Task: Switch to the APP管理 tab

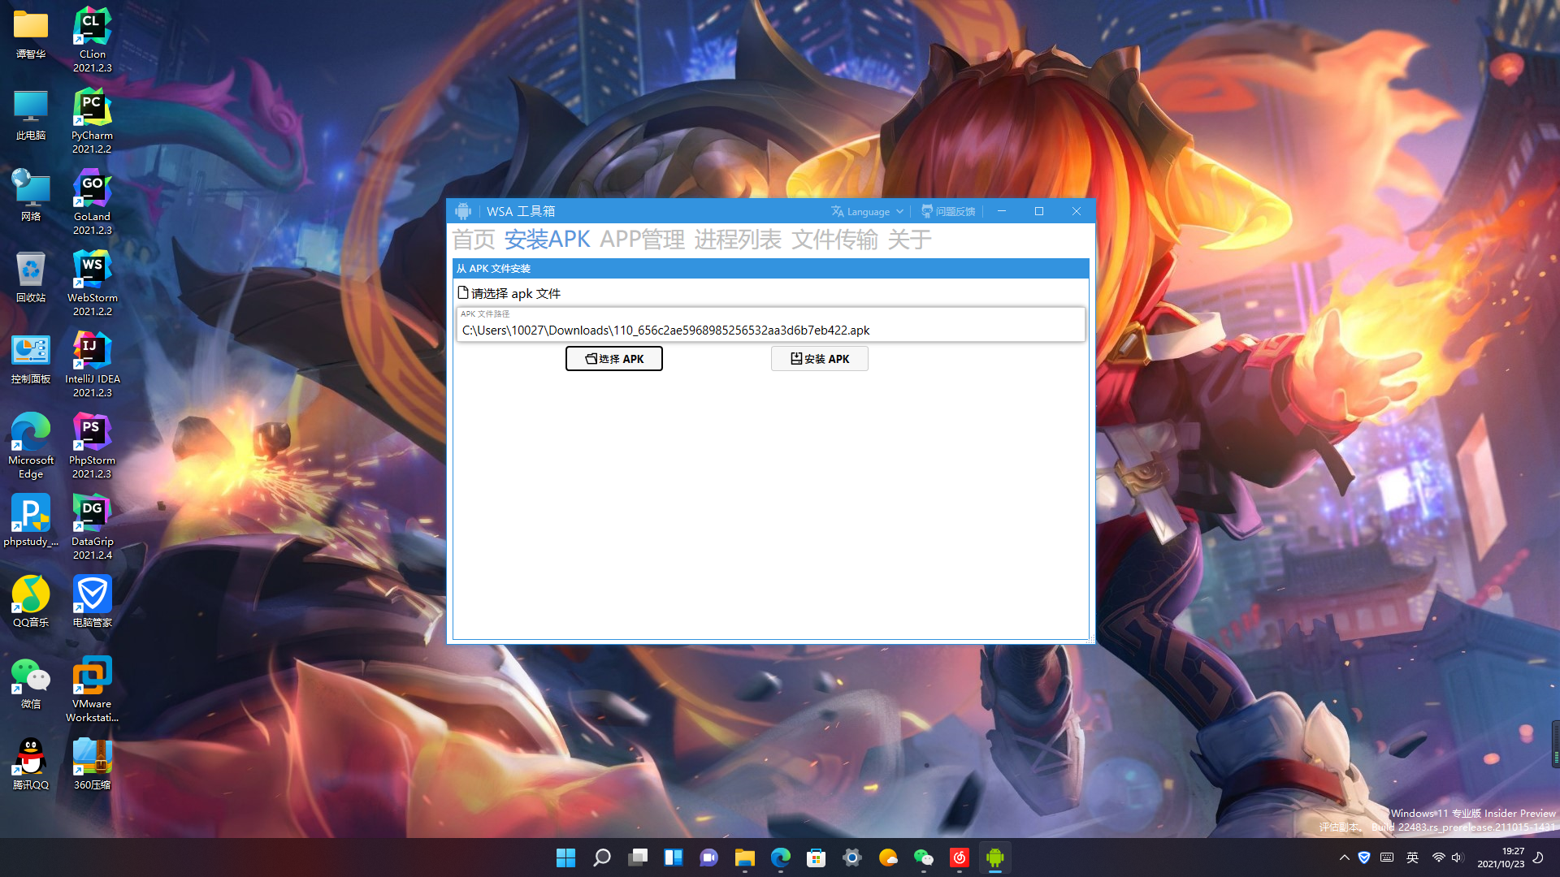Action: click(x=642, y=240)
